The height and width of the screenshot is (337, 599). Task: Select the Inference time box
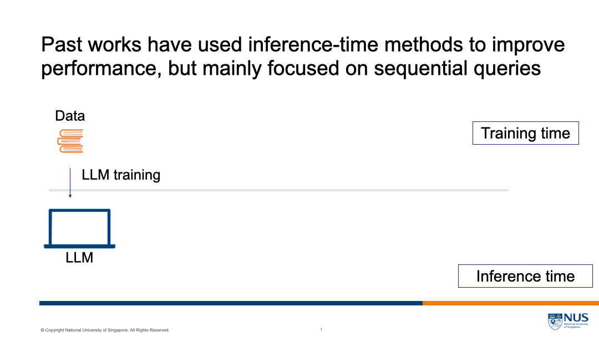(x=525, y=276)
